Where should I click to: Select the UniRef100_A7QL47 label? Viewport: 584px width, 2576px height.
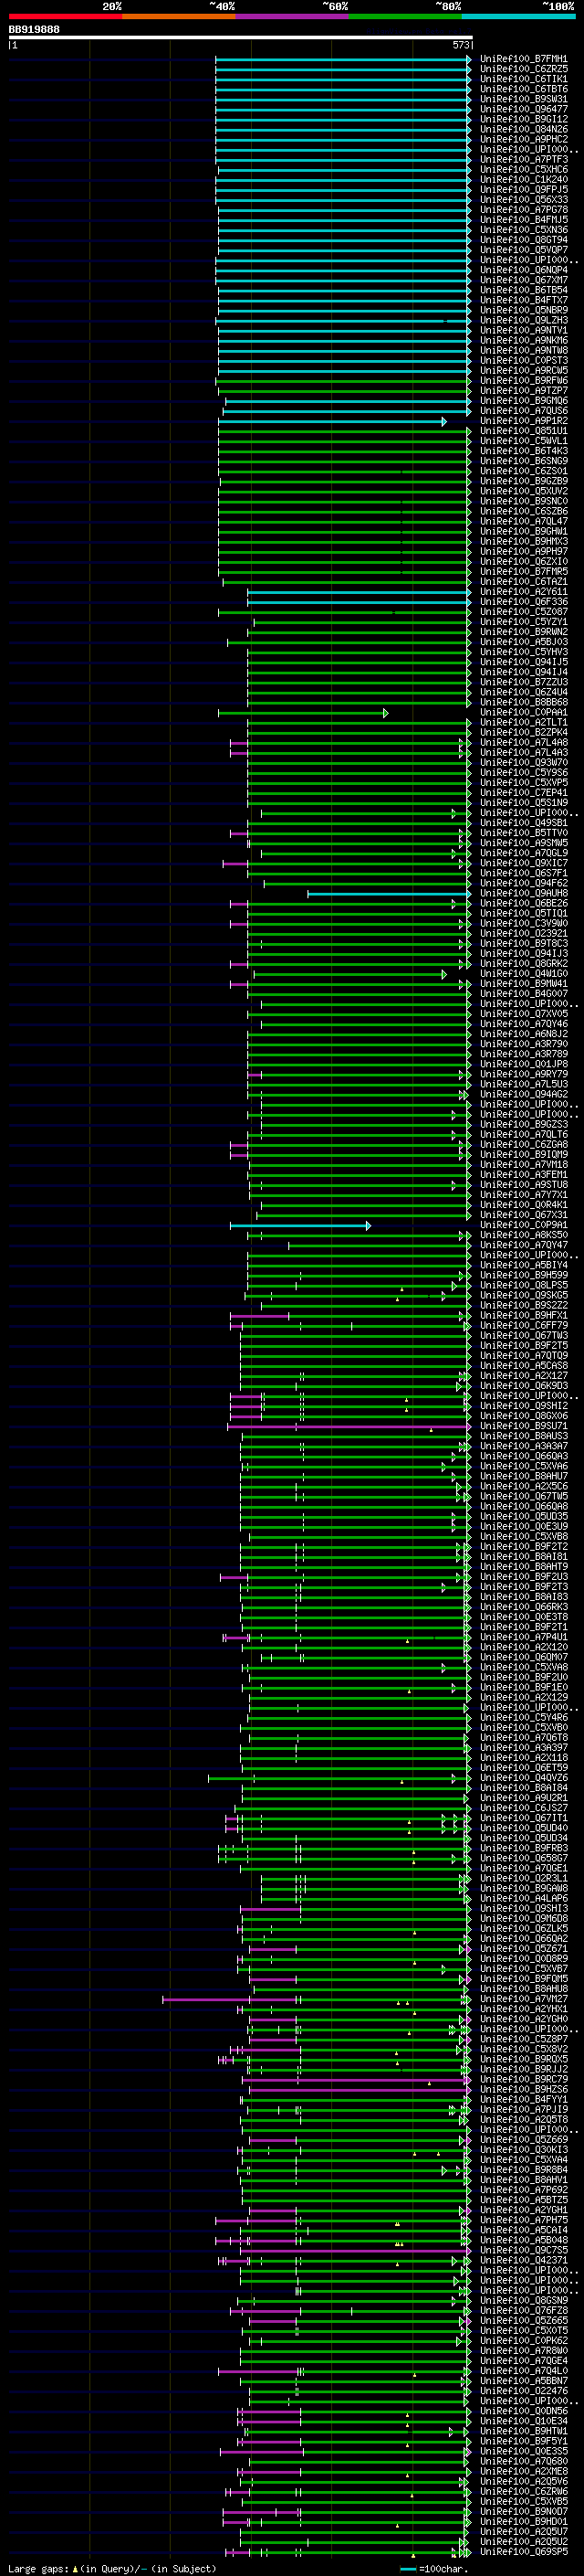point(523,521)
